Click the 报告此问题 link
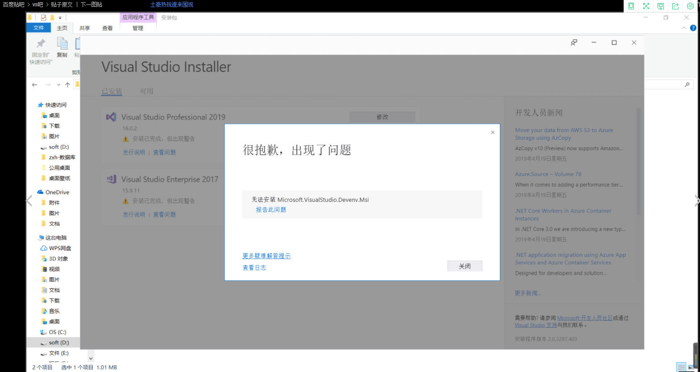Screen dimensions: 700x372 coord(271,209)
